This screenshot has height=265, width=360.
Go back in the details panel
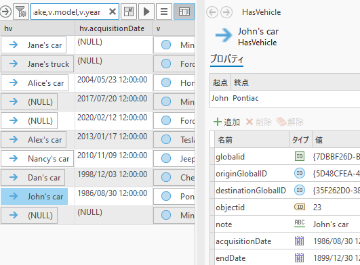click(x=212, y=12)
